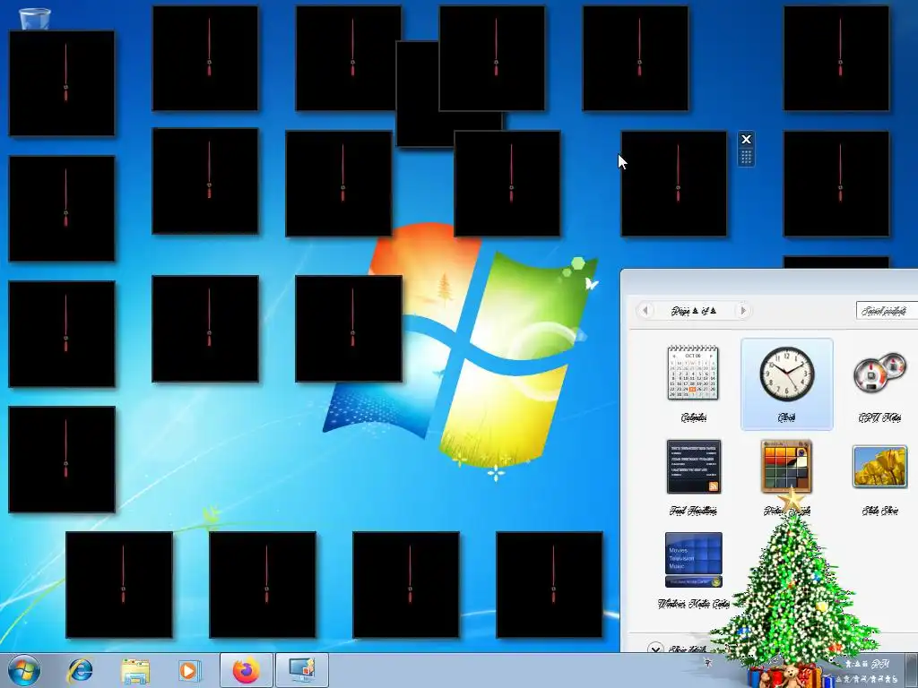
Task: Open Windows Media Player from the taskbar
Action: 189,670
